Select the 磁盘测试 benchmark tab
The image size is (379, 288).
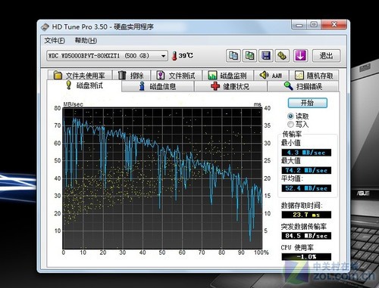84,85
